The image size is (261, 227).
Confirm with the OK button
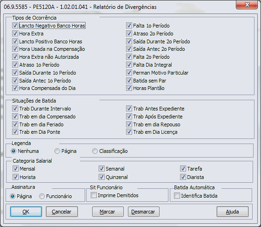click(26, 212)
